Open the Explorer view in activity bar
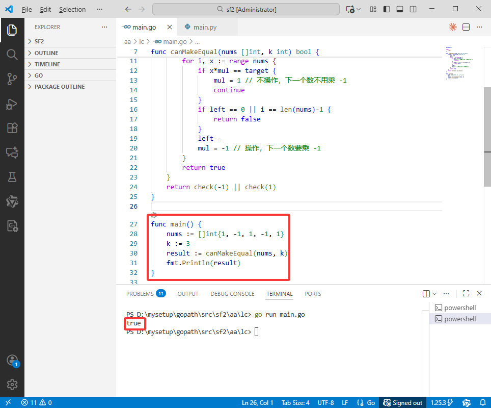 (12, 30)
